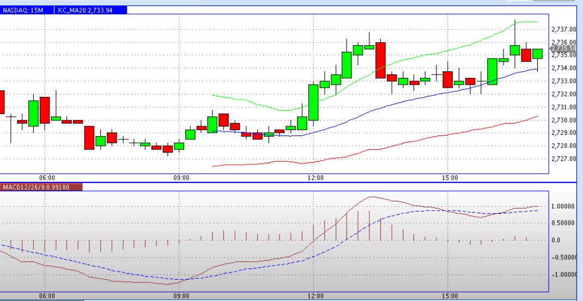Open the MACD12/26/9 indicator label
The height and width of the screenshot is (301, 583).
point(41,187)
